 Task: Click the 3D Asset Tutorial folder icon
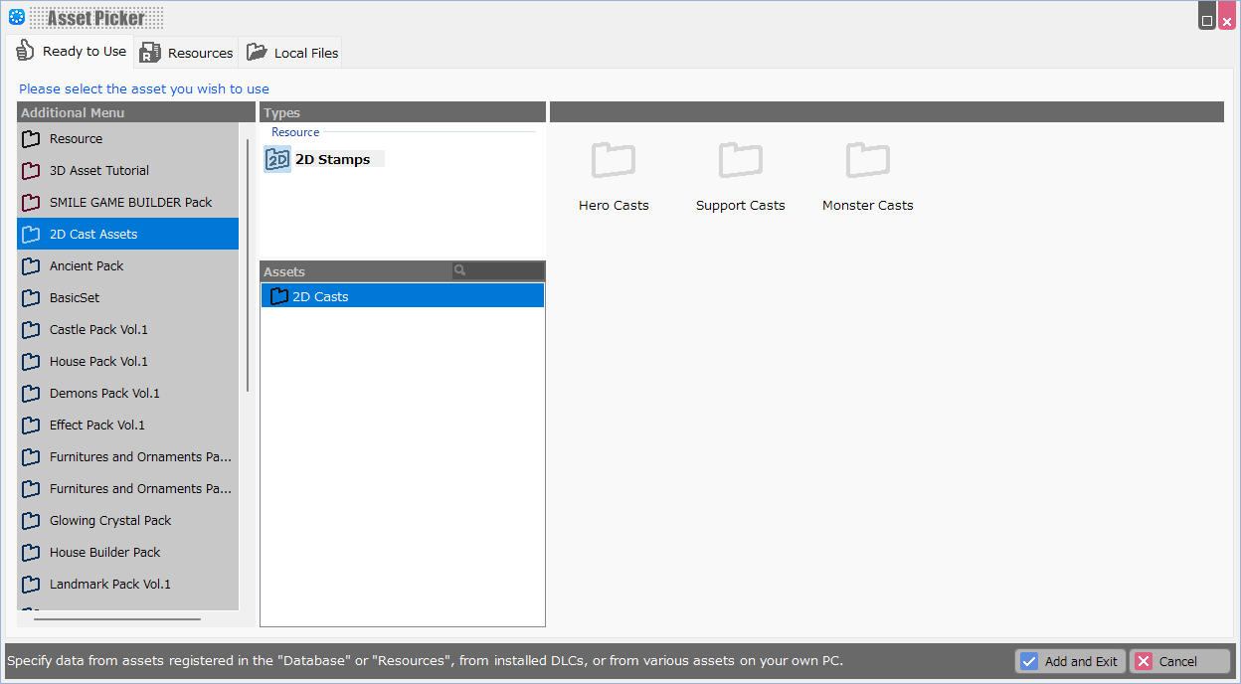point(31,171)
